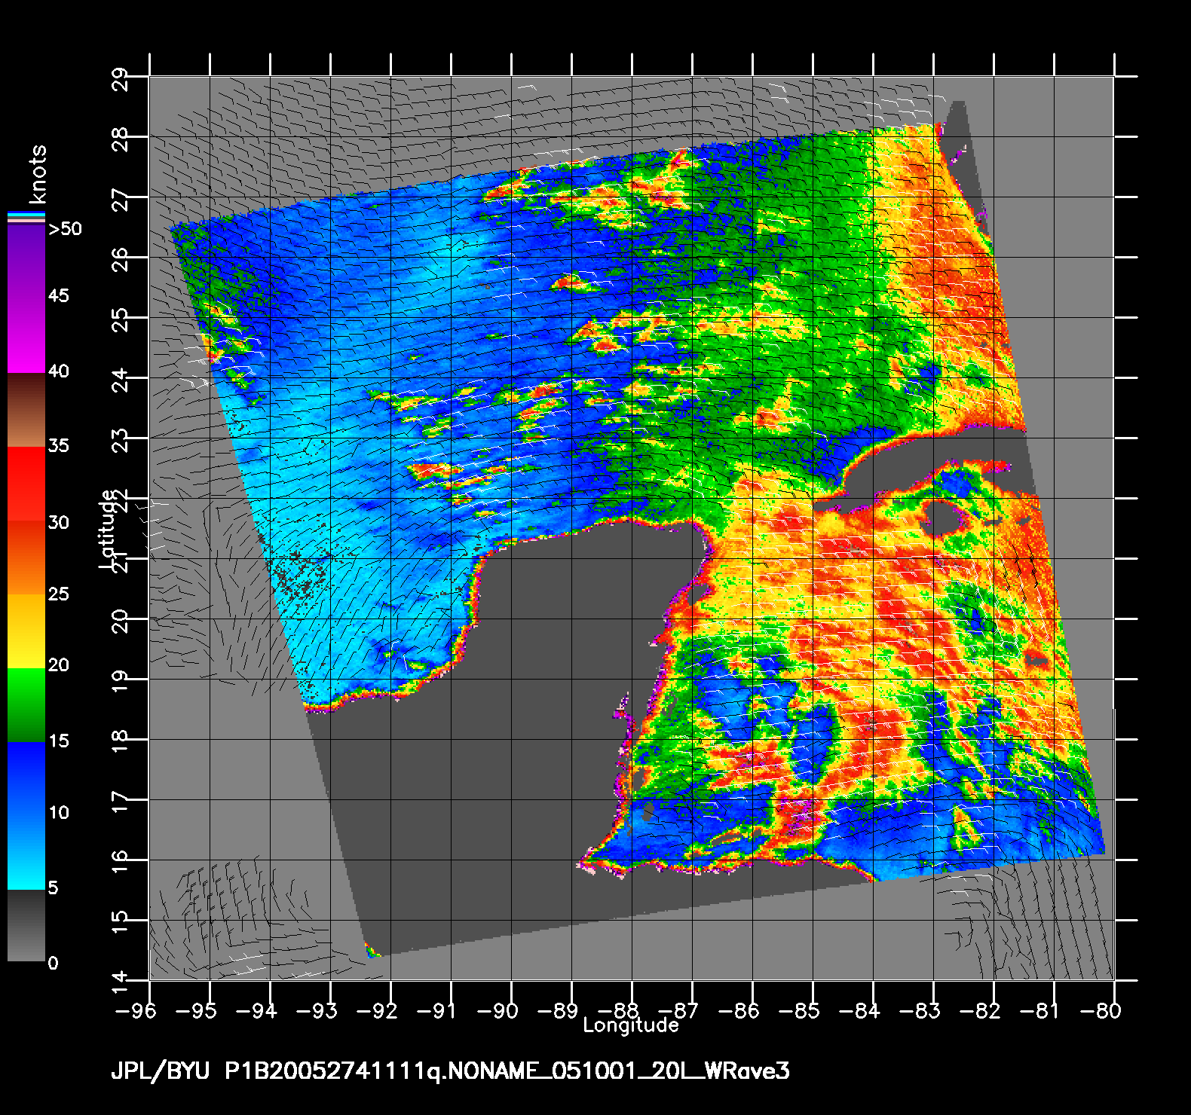Click the longitude tick label '-85'
Viewport: 1191px width, 1115px height.
point(798,1010)
